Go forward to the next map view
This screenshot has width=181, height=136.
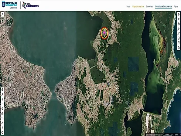pos(2,123)
